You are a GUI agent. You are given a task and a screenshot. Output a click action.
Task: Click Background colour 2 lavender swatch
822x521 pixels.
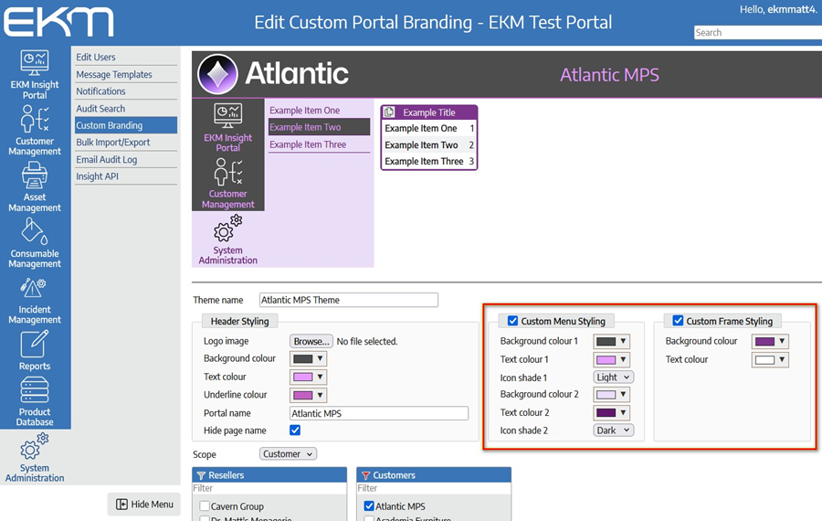click(606, 395)
